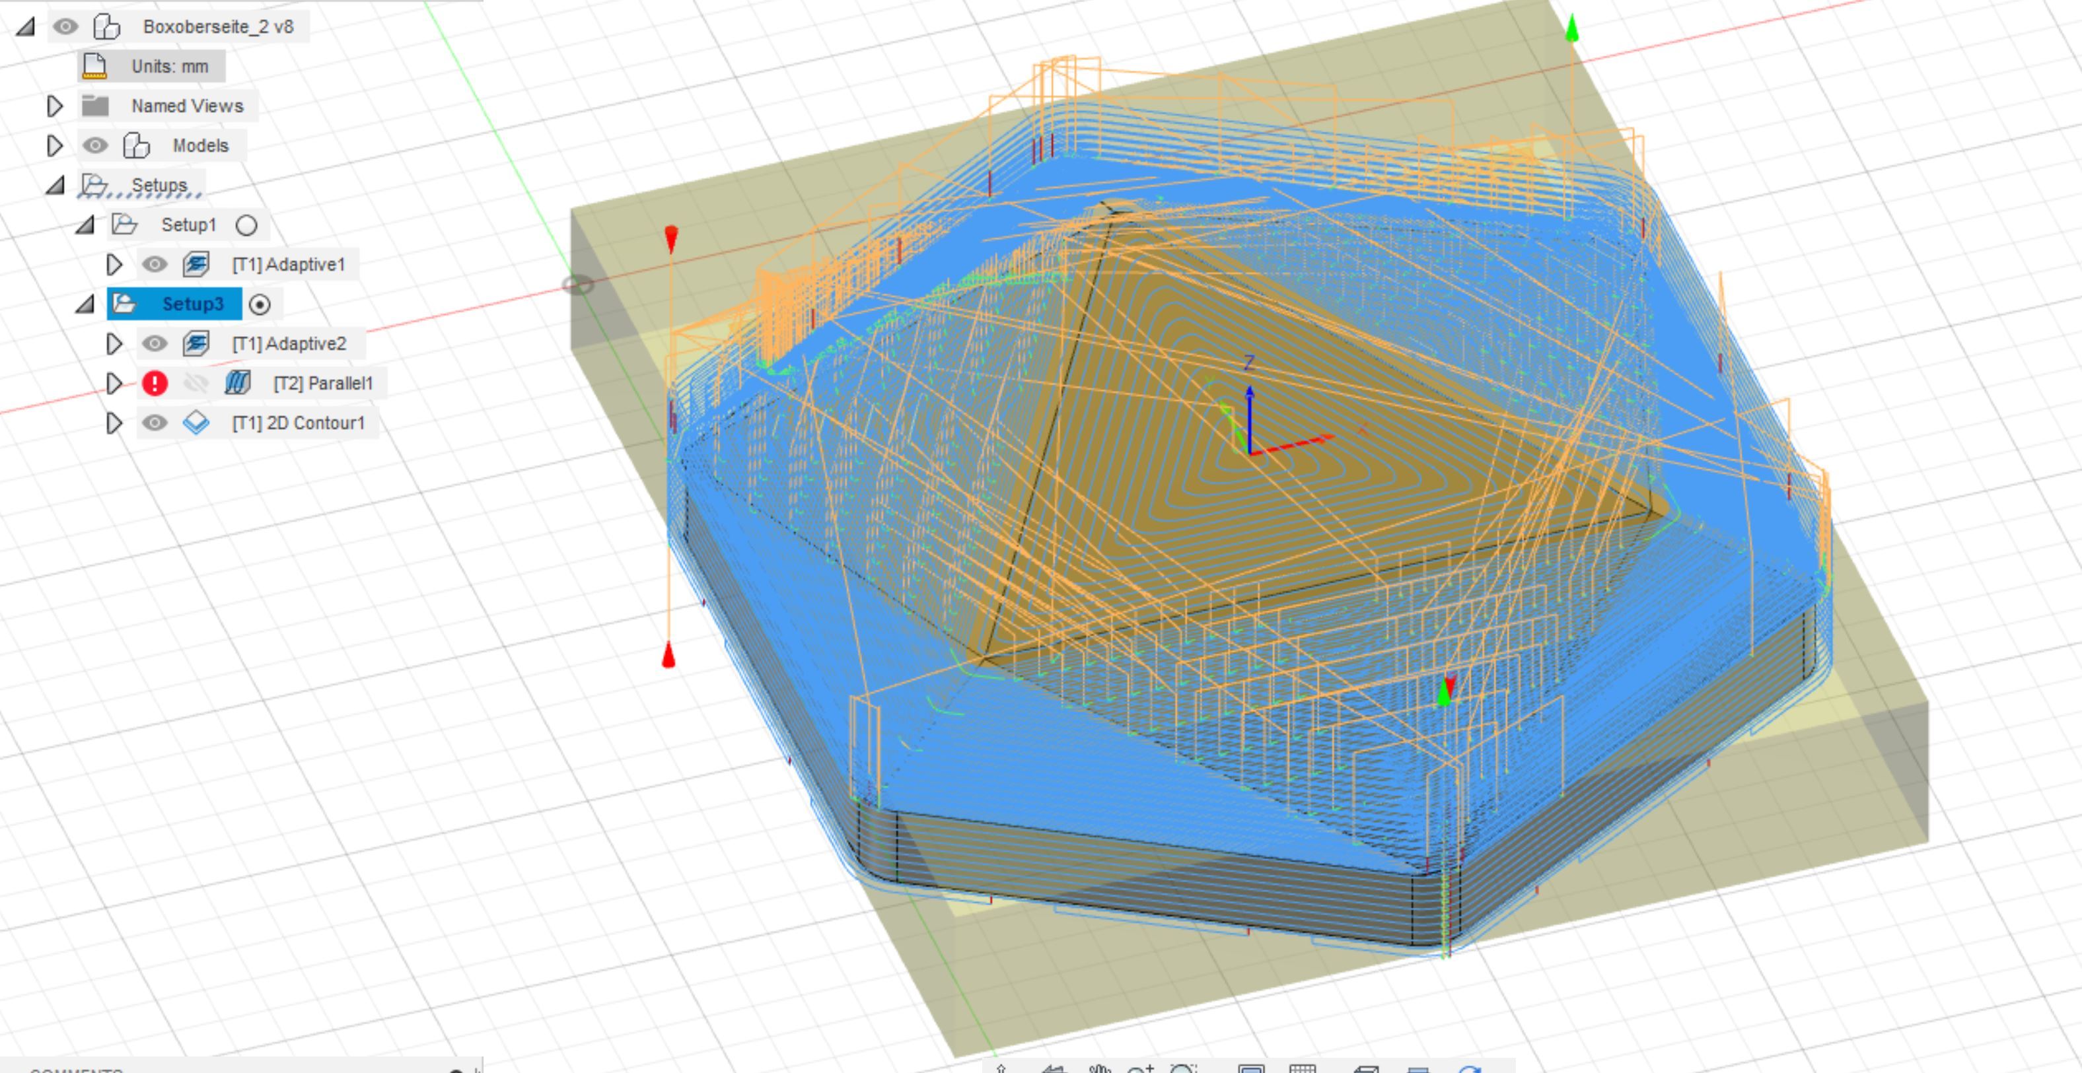Click the Adaptive1 adaptive clearing icon
The height and width of the screenshot is (1073, 2082).
click(x=196, y=264)
